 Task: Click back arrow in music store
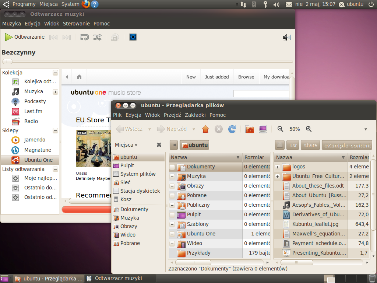click(67, 77)
